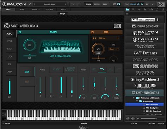Click the UVI logo in top corner
The height and width of the screenshot is (129, 167).
pyautogui.click(x=161, y=4)
